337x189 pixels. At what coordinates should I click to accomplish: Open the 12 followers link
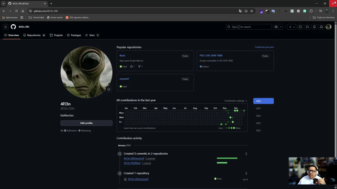pos(70,130)
